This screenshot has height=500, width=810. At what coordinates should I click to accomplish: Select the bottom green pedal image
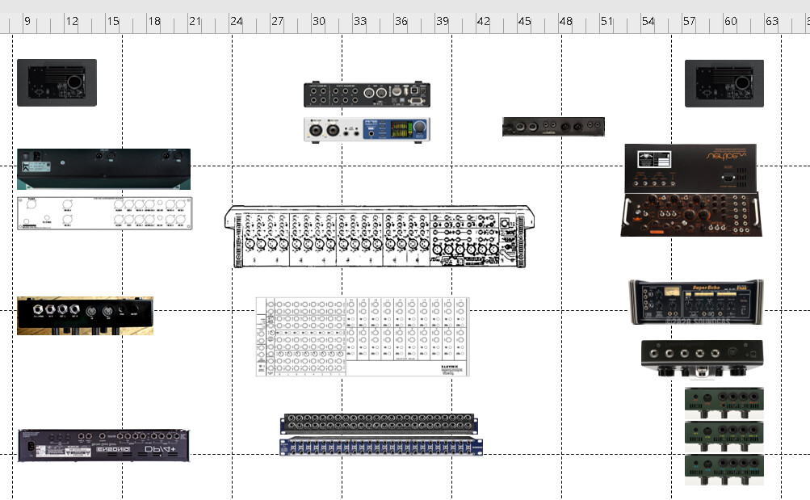(724, 470)
